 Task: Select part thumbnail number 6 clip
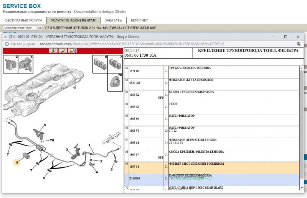pos(101,64)
